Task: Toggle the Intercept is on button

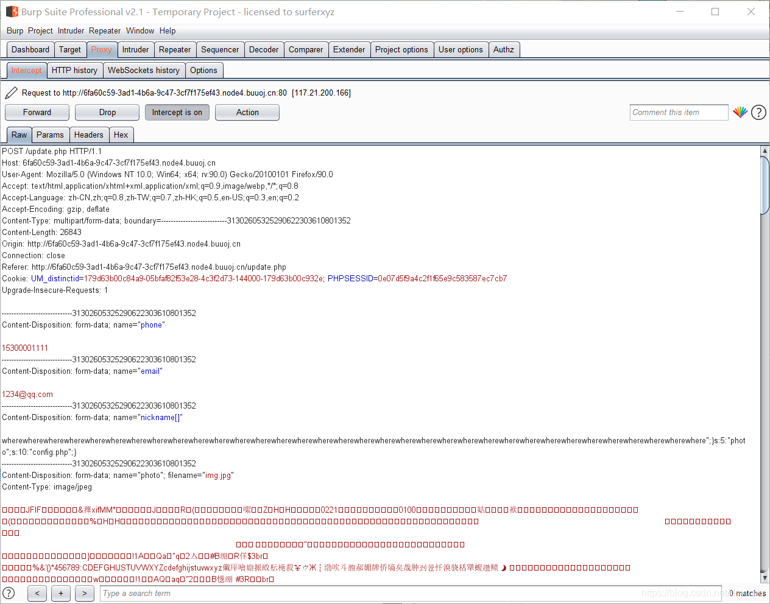Action: pyautogui.click(x=177, y=112)
